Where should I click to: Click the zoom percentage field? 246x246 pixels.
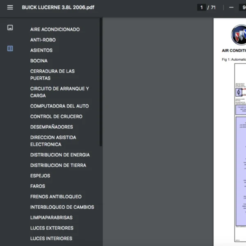242,7
